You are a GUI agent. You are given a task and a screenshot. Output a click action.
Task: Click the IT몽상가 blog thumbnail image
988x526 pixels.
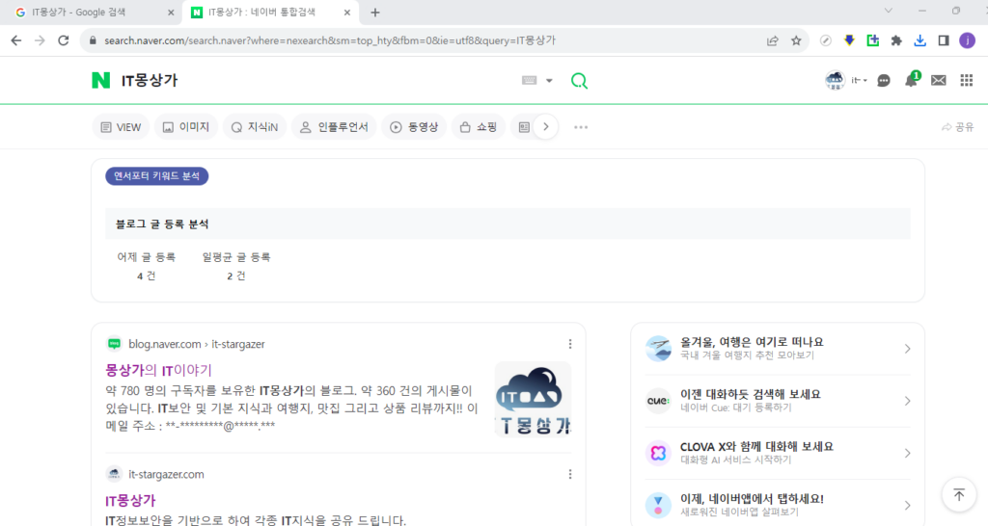tap(533, 399)
